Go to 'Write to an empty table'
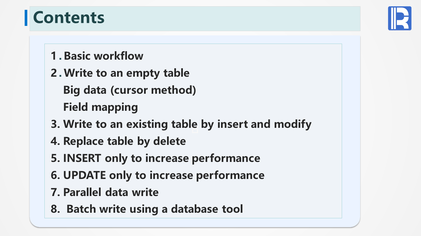This screenshot has width=421, height=236. 126,73
